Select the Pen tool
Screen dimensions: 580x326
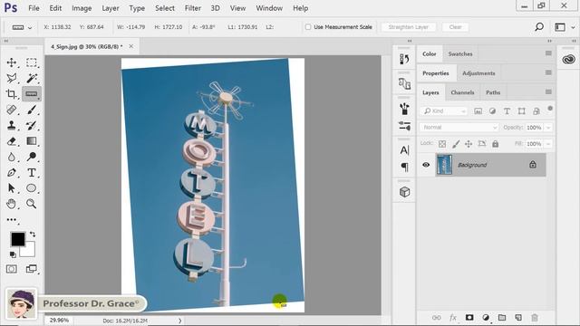12,173
